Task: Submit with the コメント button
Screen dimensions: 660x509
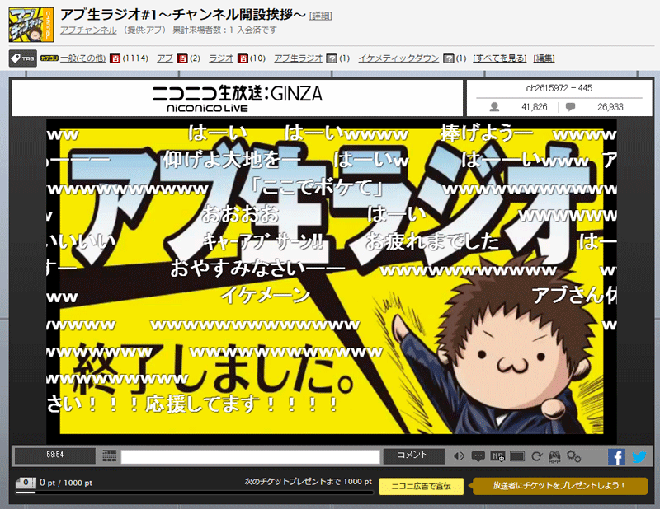Action: click(413, 455)
